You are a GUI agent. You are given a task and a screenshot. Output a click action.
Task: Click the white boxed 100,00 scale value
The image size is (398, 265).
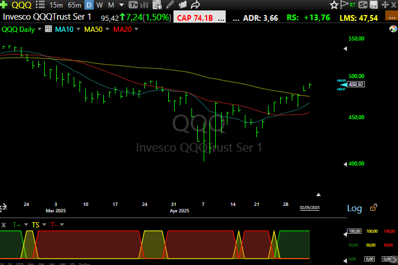[354, 231]
